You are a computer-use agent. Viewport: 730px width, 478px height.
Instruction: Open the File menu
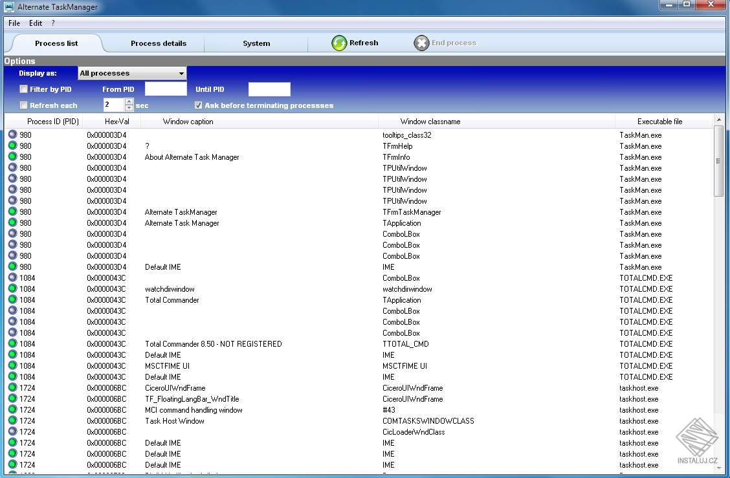14,23
